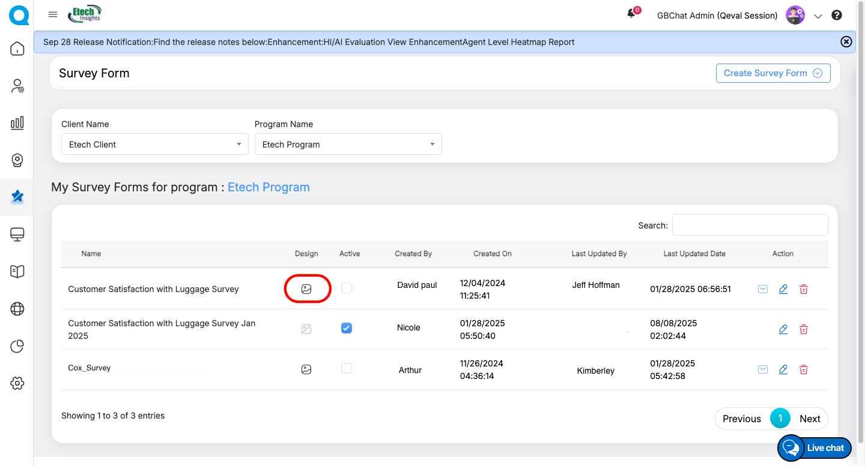Click the mail icon in Cox_Survey row
Viewport: 865px width, 466px height.
762,369
